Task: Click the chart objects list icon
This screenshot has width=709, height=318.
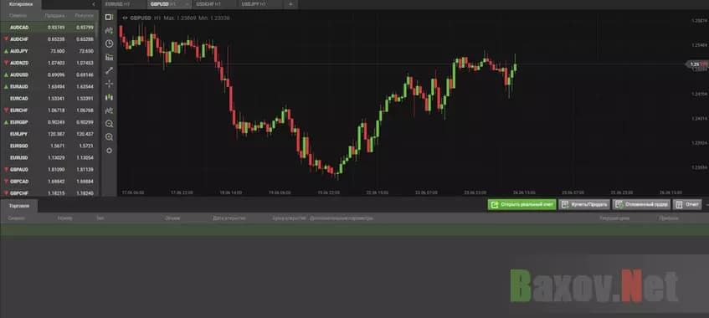Action: [109, 58]
